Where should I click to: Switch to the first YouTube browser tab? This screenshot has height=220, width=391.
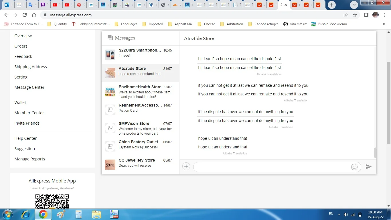point(56,5)
